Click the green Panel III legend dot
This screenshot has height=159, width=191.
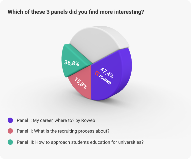pyautogui.click(x=10, y=142)
